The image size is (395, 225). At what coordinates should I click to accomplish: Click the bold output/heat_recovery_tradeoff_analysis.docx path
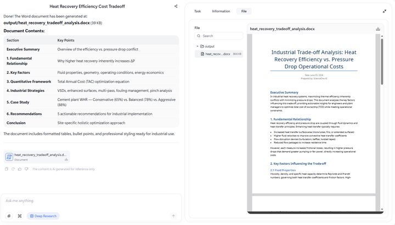(x=47, y=22)
